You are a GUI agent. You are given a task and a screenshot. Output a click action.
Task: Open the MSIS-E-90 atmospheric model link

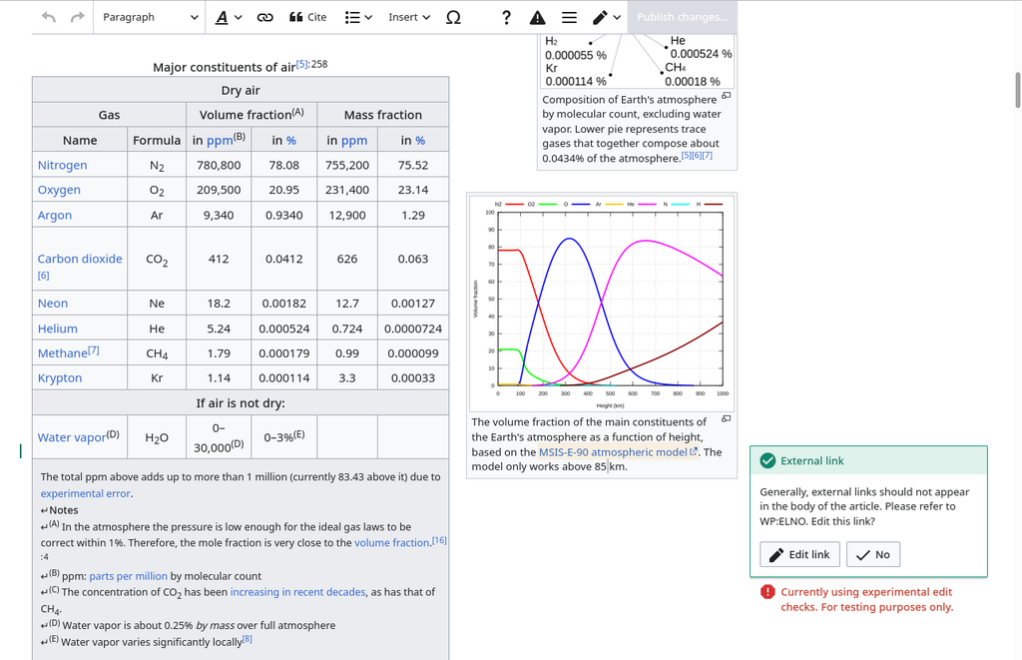click(x=617, y=452)
